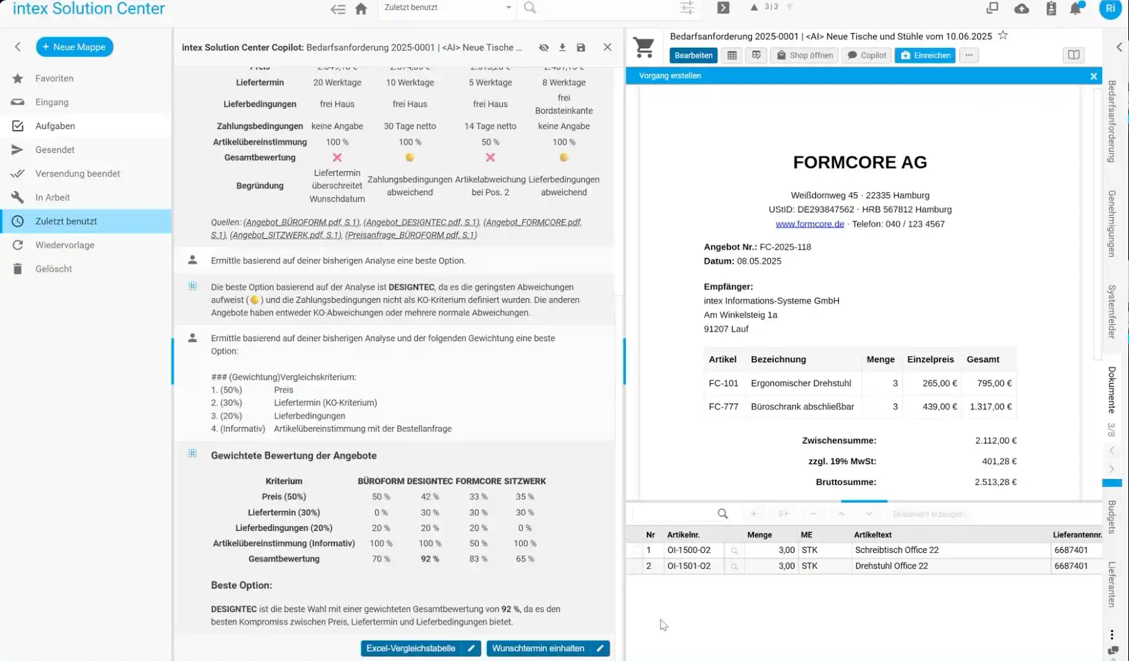The height and width of the screenshot is (661, 1129).
Task: Click the cloud upload icon
Action: coord(1021,9)
